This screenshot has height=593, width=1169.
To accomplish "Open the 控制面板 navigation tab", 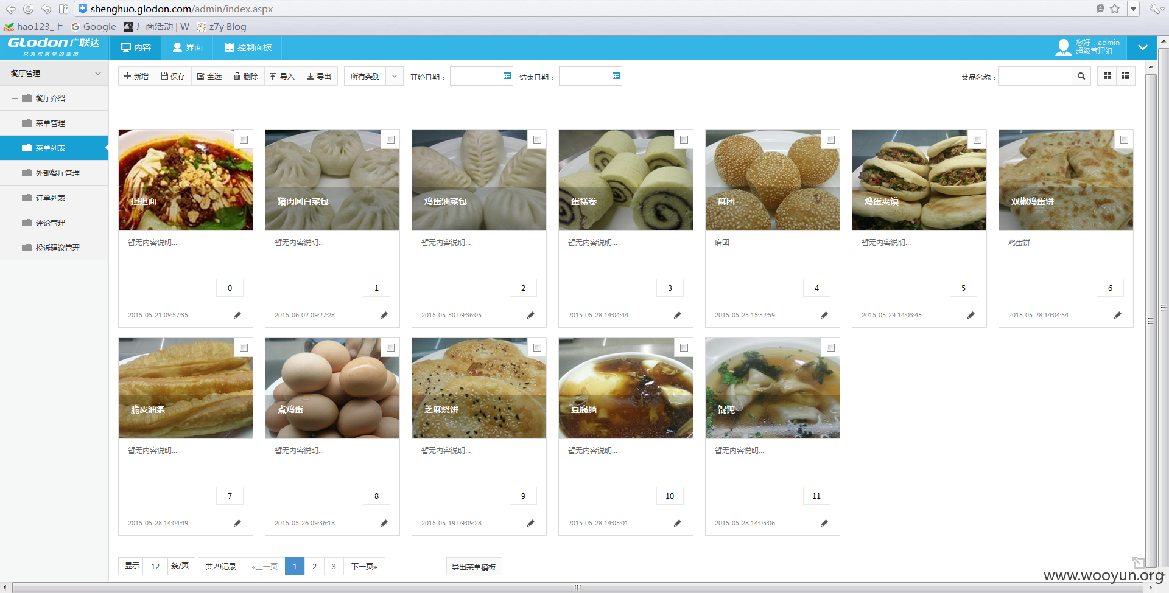I will click(x=248, y=47).
